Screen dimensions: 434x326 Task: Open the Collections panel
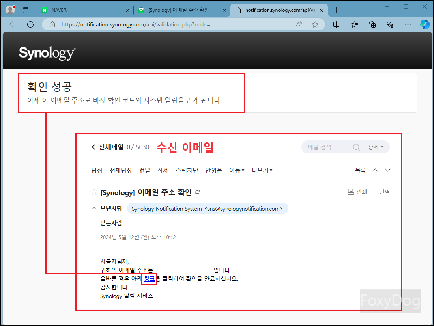click(372, 24)
